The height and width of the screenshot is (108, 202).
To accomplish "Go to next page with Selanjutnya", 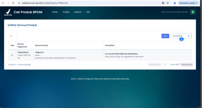I will point(187,64).
